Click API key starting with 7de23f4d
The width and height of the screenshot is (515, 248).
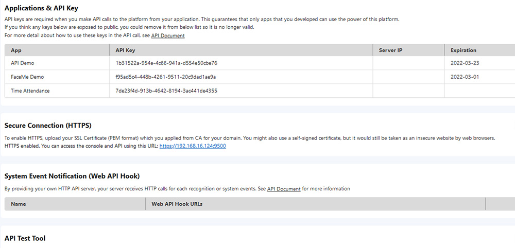[x=166, y=91]
